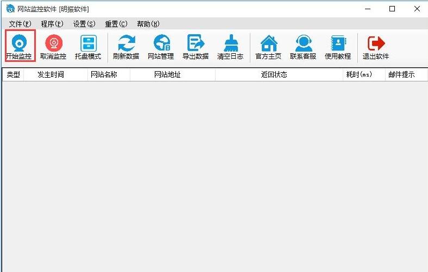Maximize the 网站监控软件 window
Screen dimensions: 428x272
point(392,9)
